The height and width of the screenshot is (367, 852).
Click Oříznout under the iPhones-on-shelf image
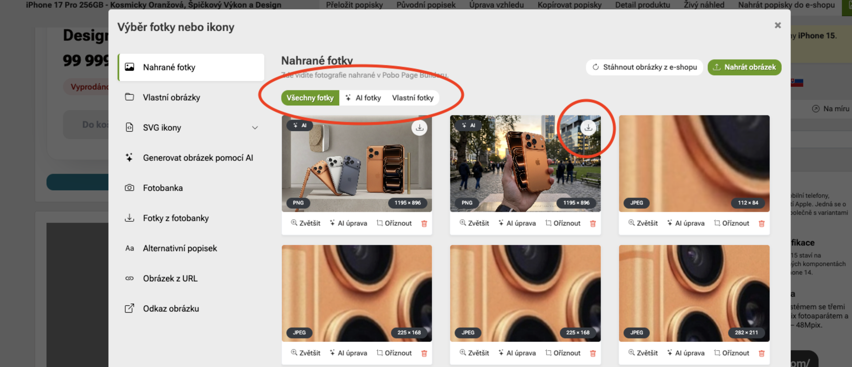point(394,223)
